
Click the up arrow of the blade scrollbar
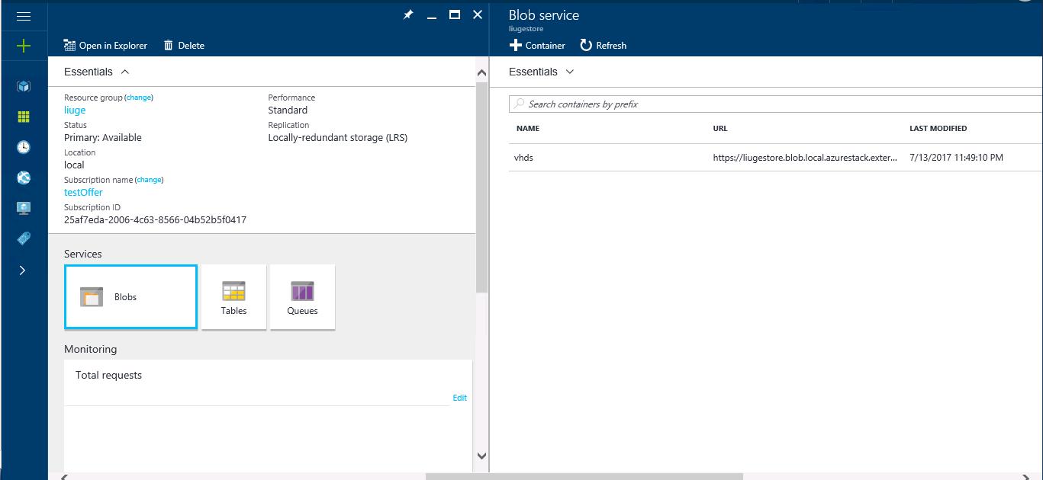481,73
